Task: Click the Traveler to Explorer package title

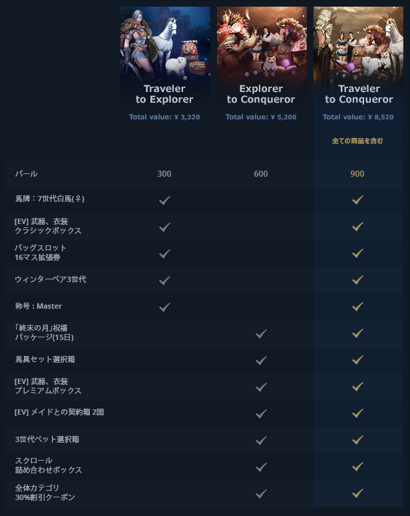Action: (x=164, y=94)
